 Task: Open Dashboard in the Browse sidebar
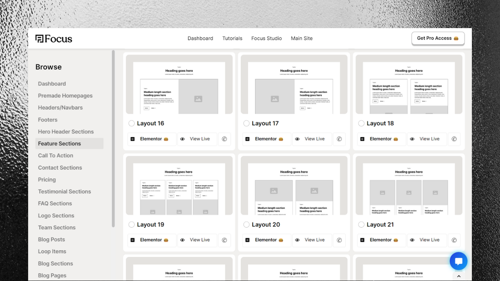click(x=52, y=84)
